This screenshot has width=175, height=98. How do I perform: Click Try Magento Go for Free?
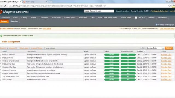click(x=159, y=11)
